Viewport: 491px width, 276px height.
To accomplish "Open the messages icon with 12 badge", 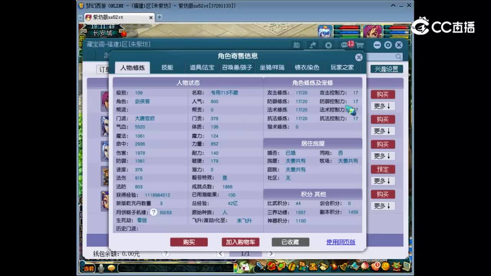I will [x=346, y=45].
